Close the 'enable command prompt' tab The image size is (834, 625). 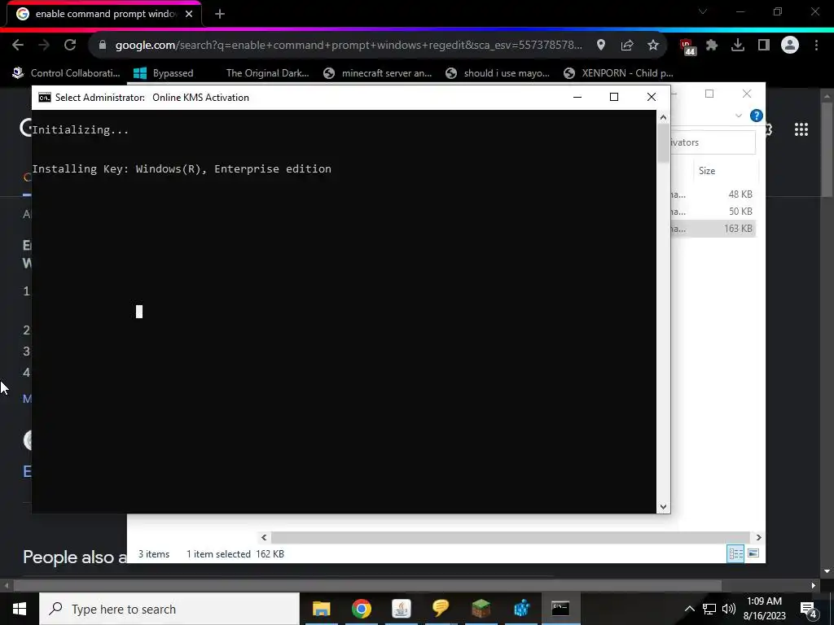click(x=189, y=14)
